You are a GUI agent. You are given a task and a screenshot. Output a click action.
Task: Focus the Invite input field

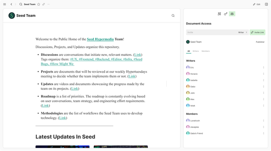212,33
